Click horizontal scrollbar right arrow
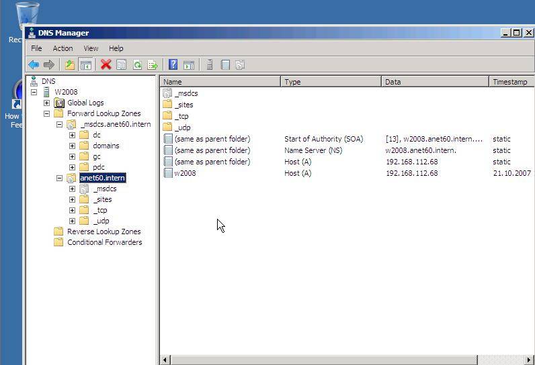 point(530,360)
